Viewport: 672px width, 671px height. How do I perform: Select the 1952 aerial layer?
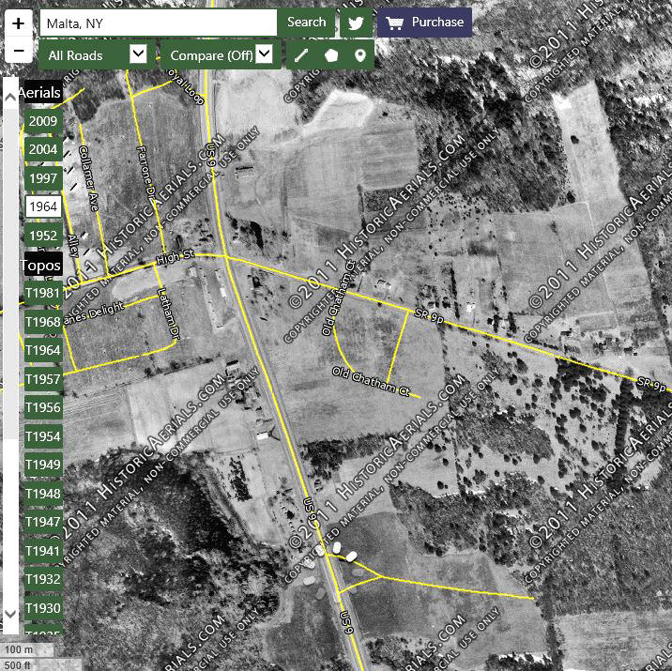[43, 236]
